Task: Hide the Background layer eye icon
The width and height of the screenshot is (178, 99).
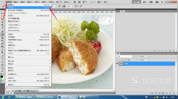Action: pyautogui.click(x=117, y=64)
